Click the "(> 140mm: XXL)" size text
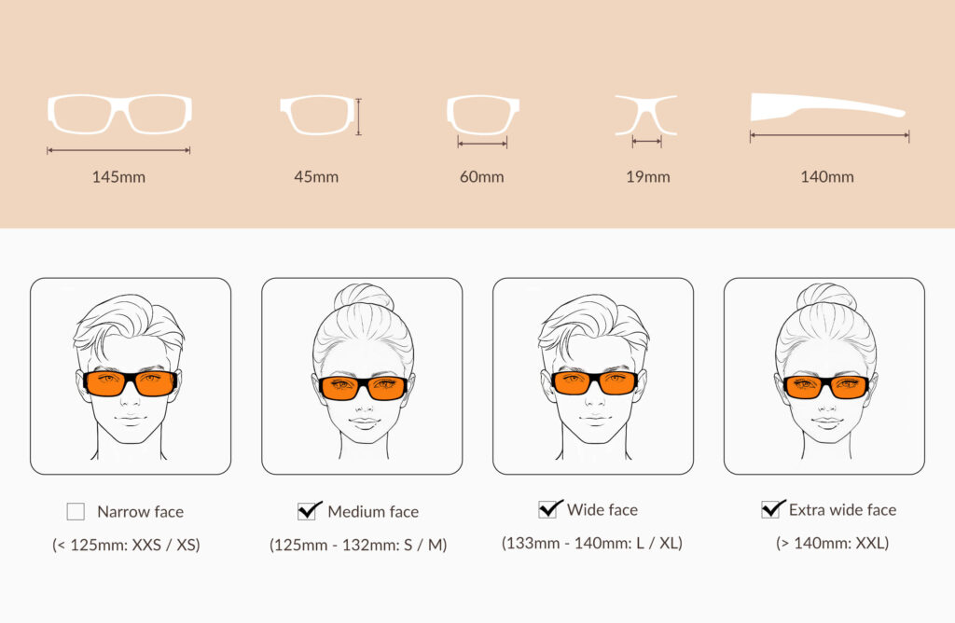This screenshot has width=955, height=623. 833,543
